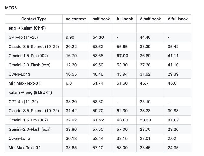Click the 20.22 Claude-3.5-Sonnet no context value
Viewport: 204px width, 156px height.
tap(71, 47)
